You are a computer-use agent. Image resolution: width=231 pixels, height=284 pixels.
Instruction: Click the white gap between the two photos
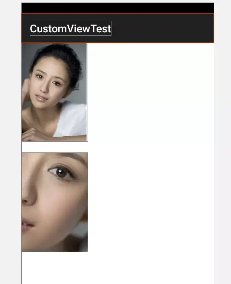pyautogui.click(x=54, y=147)
